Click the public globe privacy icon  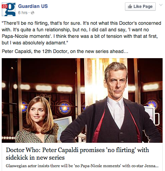33,13
